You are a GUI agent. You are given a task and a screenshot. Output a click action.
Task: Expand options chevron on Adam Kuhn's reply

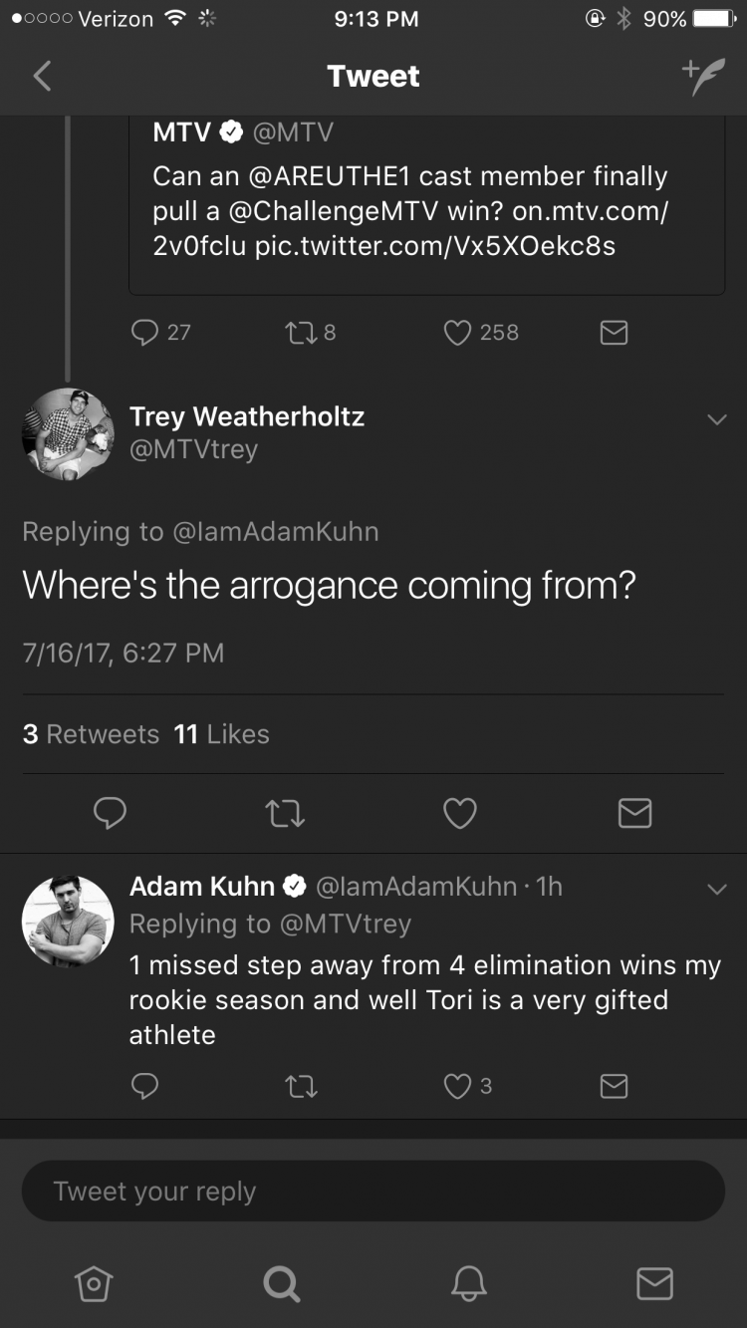(716, 889)
